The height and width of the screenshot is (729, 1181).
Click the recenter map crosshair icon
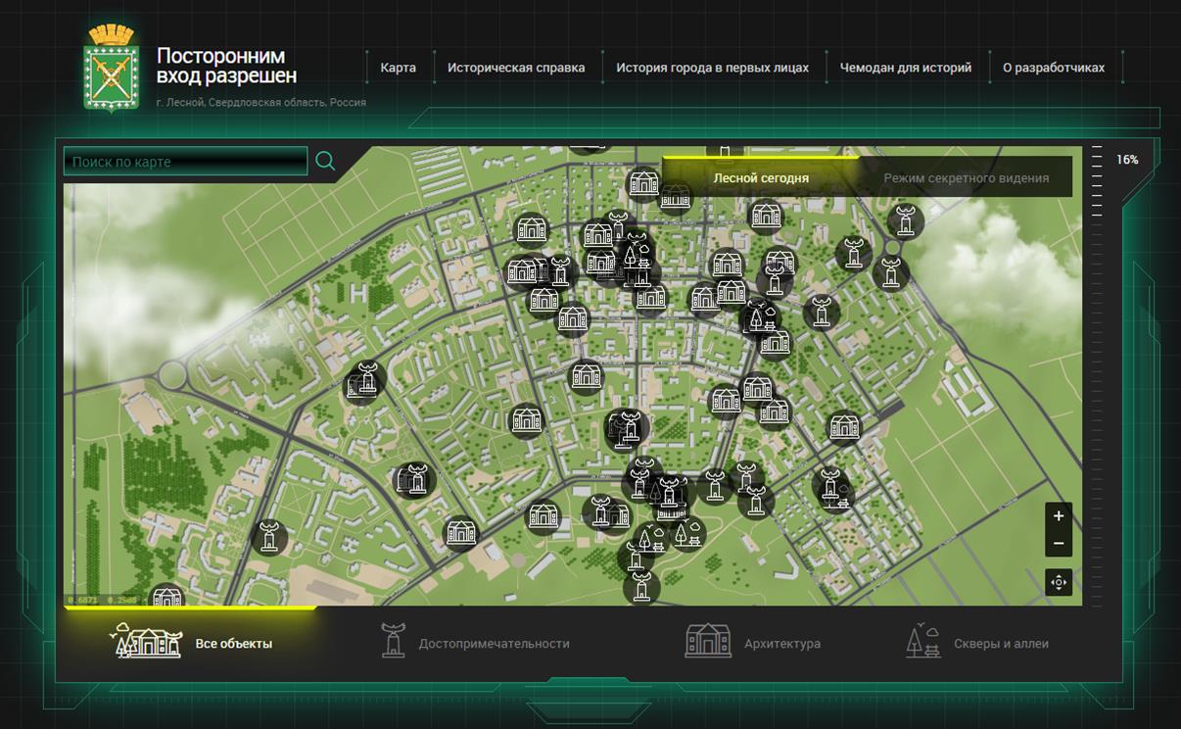pyautogui.click(x=1058, y=583)
